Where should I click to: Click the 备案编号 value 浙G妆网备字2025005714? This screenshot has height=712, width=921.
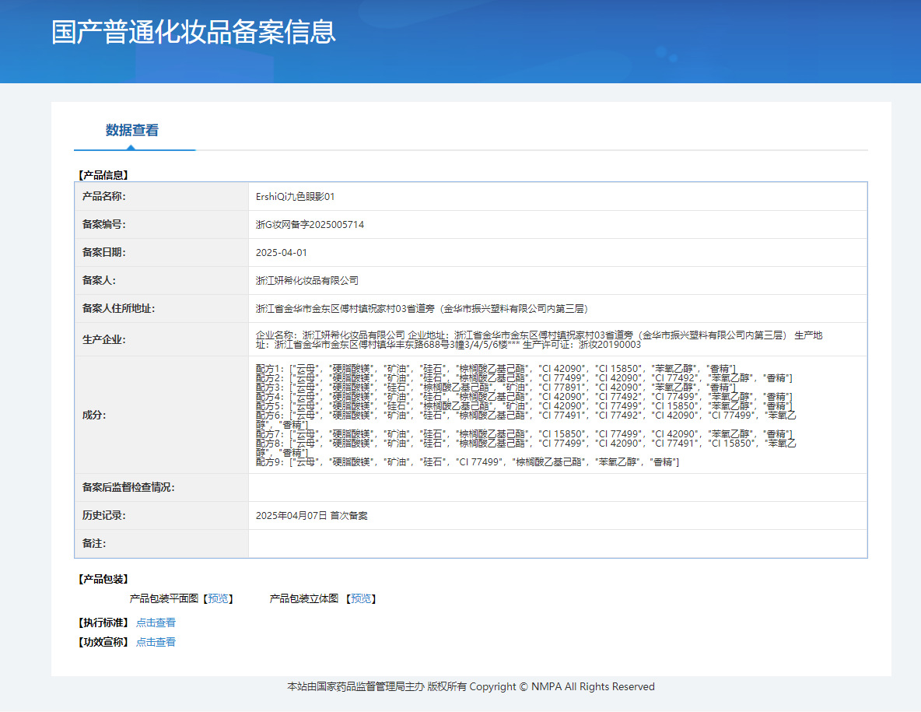click(310, 225)
